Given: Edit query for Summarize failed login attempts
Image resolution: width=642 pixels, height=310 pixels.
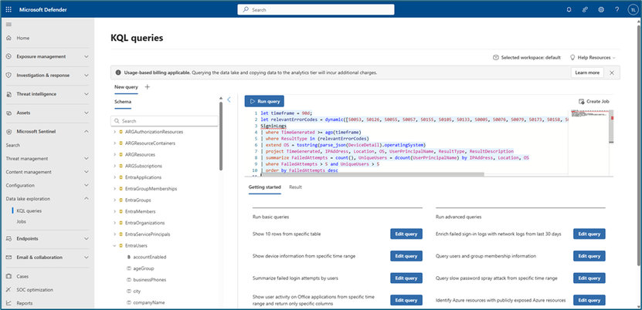Looking at the screenshot, I should [x=406, y=278].
